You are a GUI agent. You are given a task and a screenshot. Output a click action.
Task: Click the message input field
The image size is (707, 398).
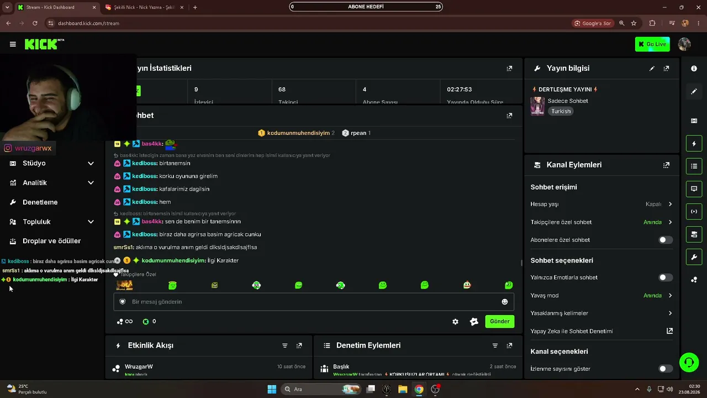pos(314,302)
